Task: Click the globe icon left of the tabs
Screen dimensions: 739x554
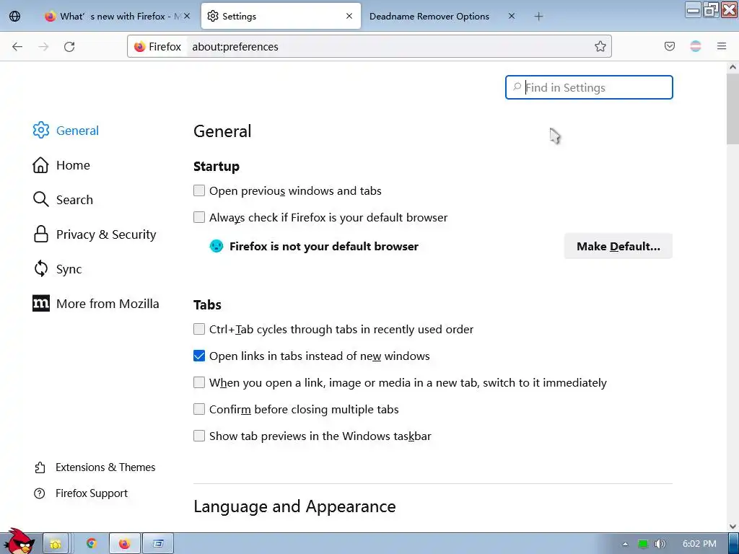Action: 14,17
